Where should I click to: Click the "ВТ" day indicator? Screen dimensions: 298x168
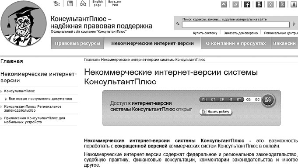tap(213, 99)
